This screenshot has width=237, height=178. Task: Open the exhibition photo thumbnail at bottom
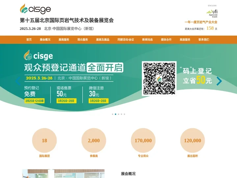point(64,174)
